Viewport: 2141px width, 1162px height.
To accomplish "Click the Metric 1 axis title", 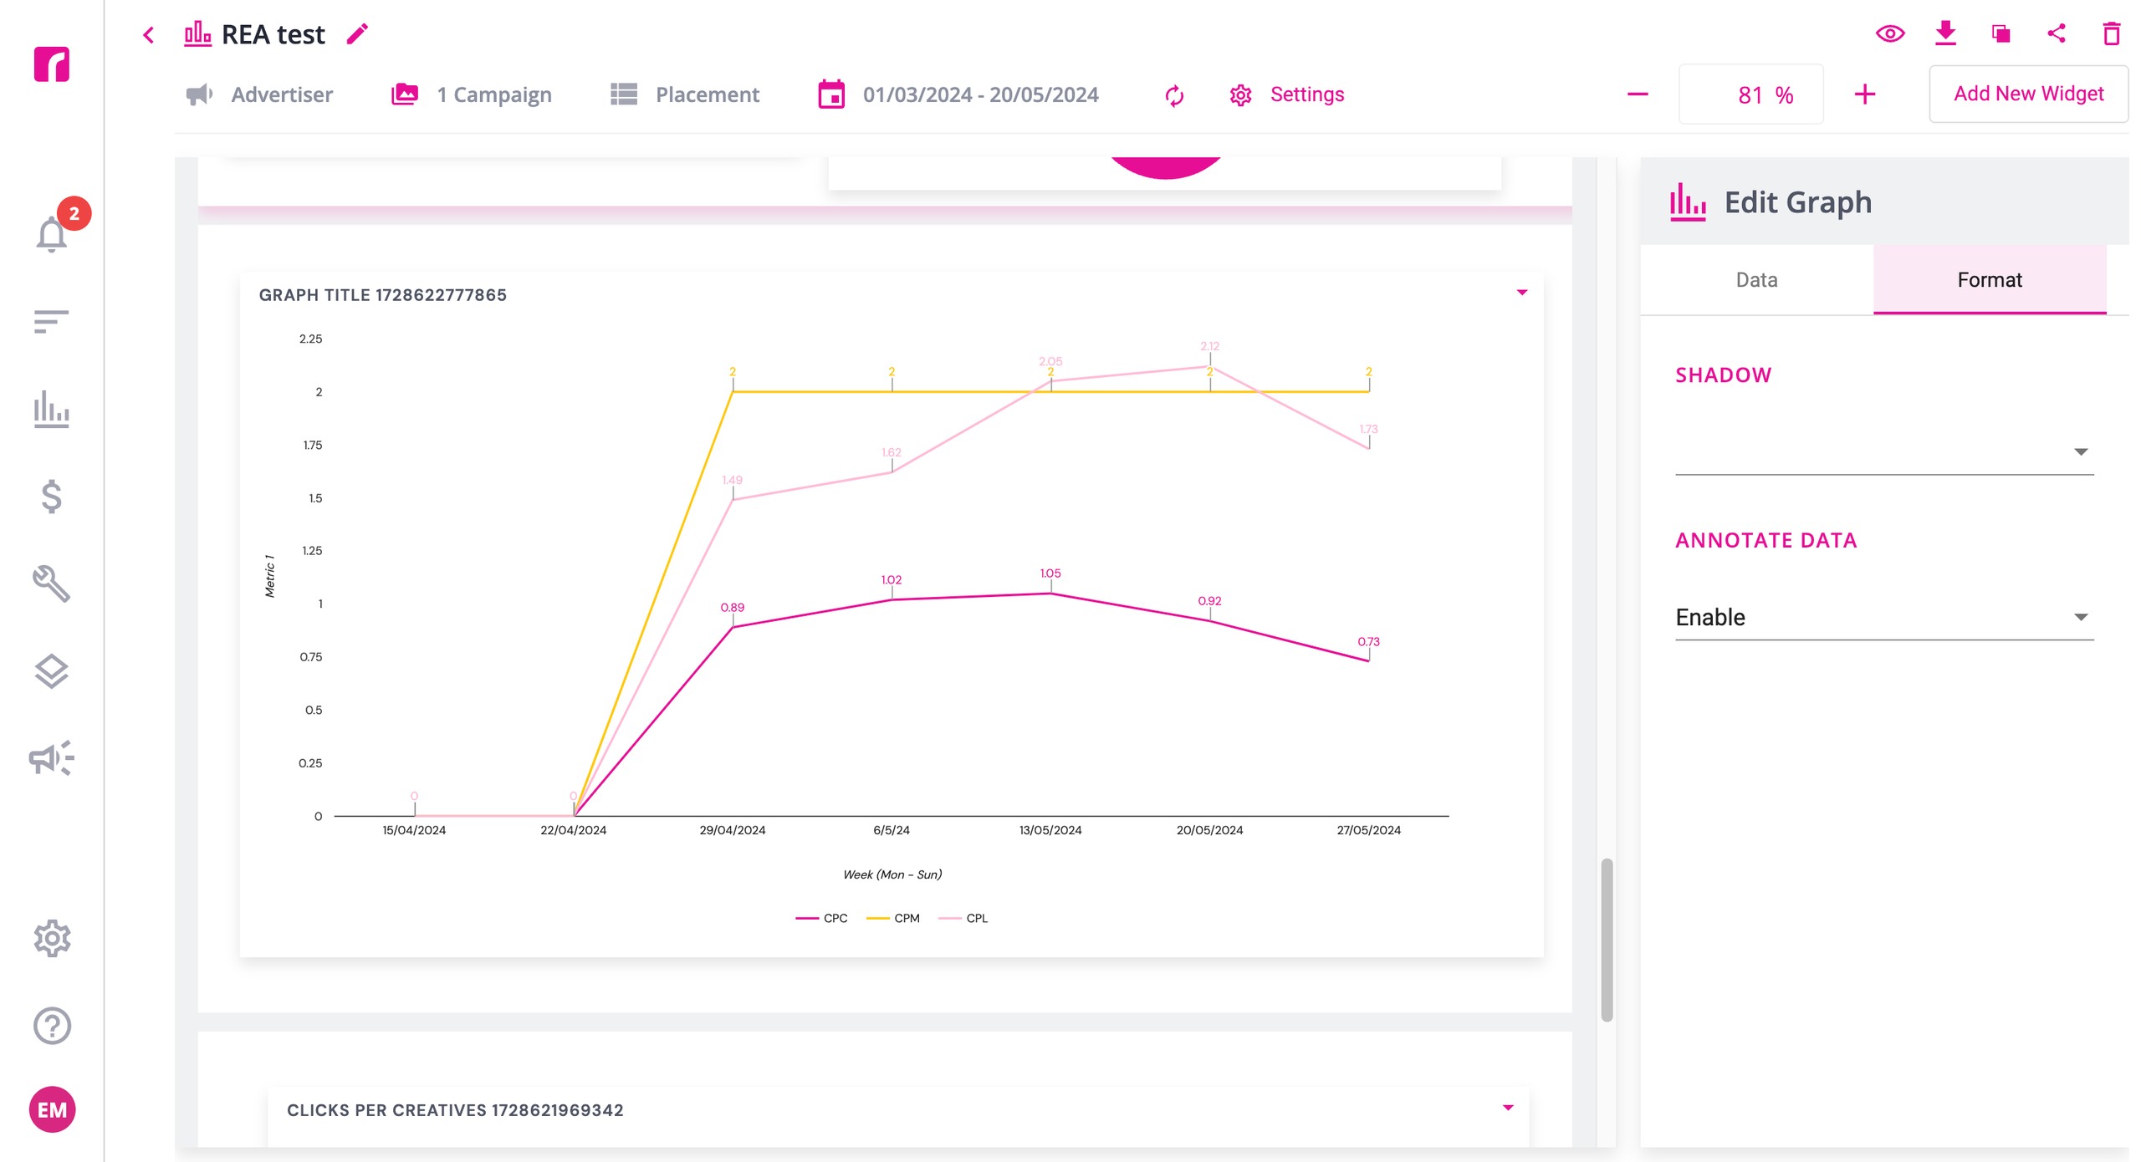I will 269,576.
